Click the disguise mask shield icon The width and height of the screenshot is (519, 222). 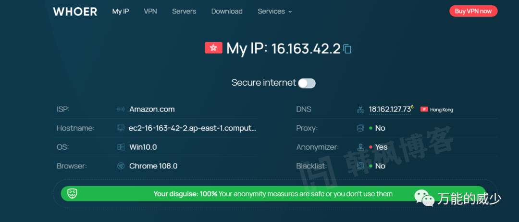point(72,194)
